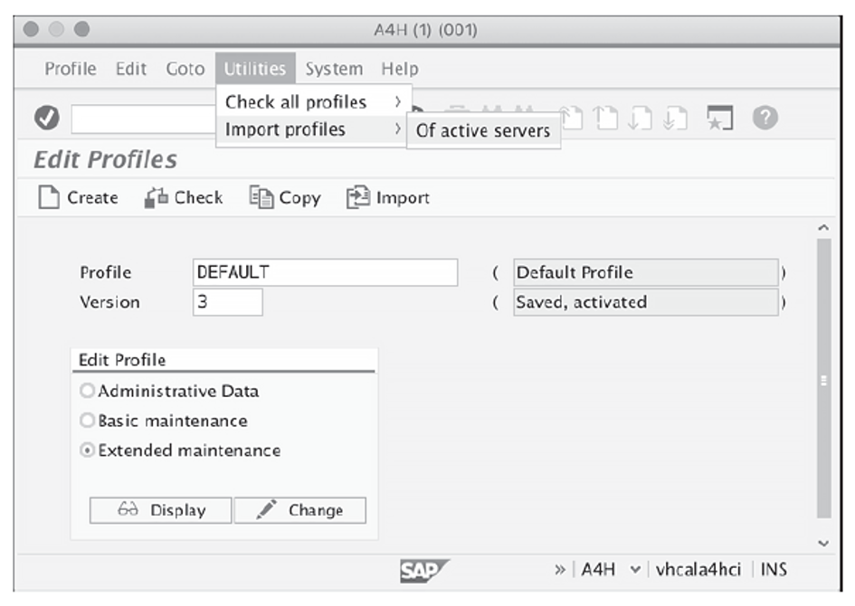Click the Import arrow icon
This screenshot has width=855, height=606.
pyautogui.click(x=357, y=197)
